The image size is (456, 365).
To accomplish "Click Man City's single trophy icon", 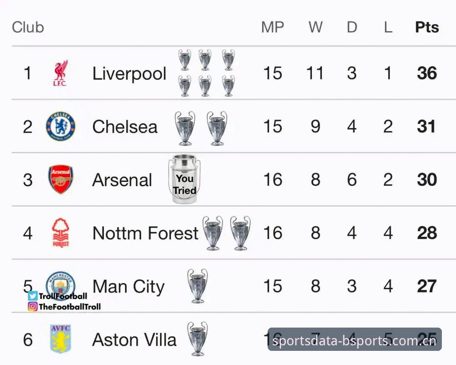I will (x=197, y=286).
